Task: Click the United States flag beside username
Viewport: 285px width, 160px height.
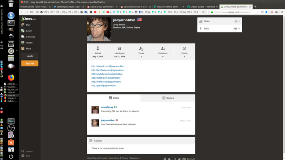Action: click(139, 20)
